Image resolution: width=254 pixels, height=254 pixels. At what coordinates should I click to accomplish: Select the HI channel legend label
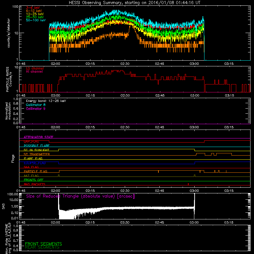coord(34,72)
